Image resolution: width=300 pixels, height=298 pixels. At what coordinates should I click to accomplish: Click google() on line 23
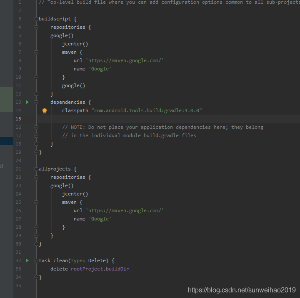click(x=62, y=185)
